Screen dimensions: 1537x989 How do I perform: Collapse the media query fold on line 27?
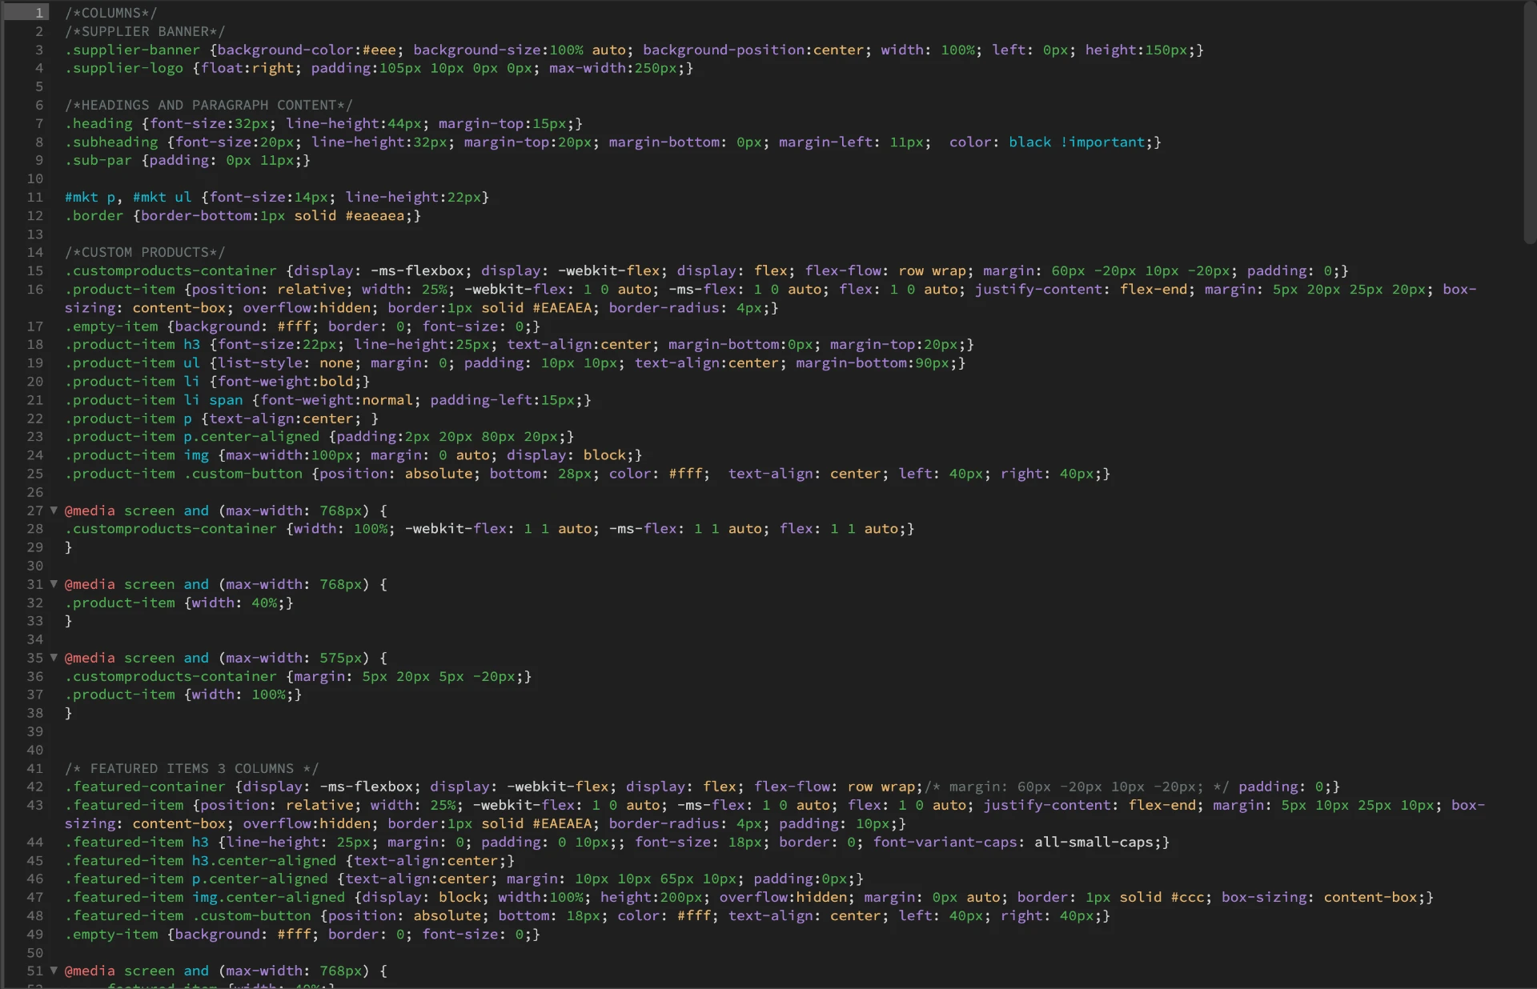pos(54,510)
